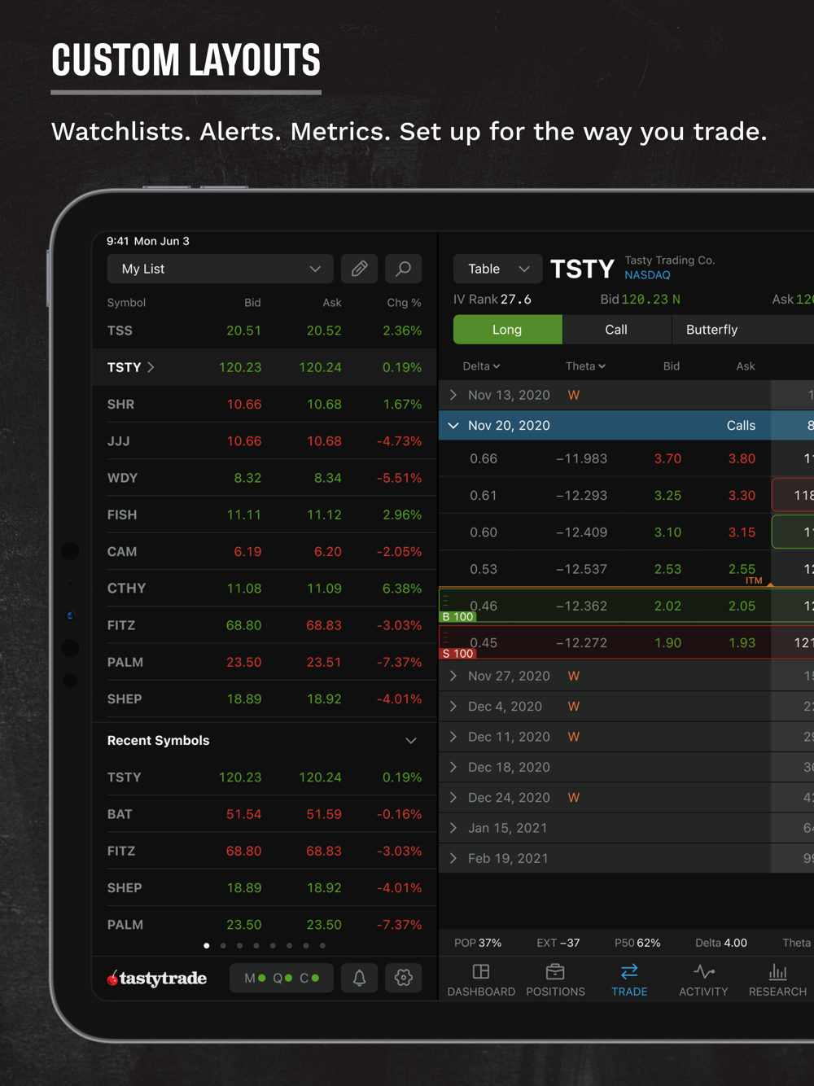
Task: Select the Long strategy toggle
Action: tap(507, 330)
